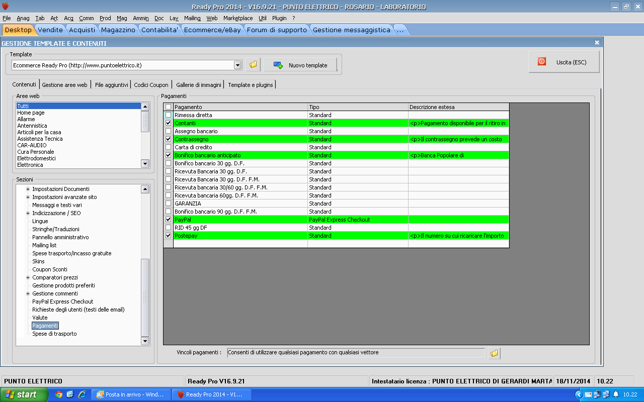The image size is (644, 402).
Task: Sort by Tipo column header
Action: click(358, 107)
